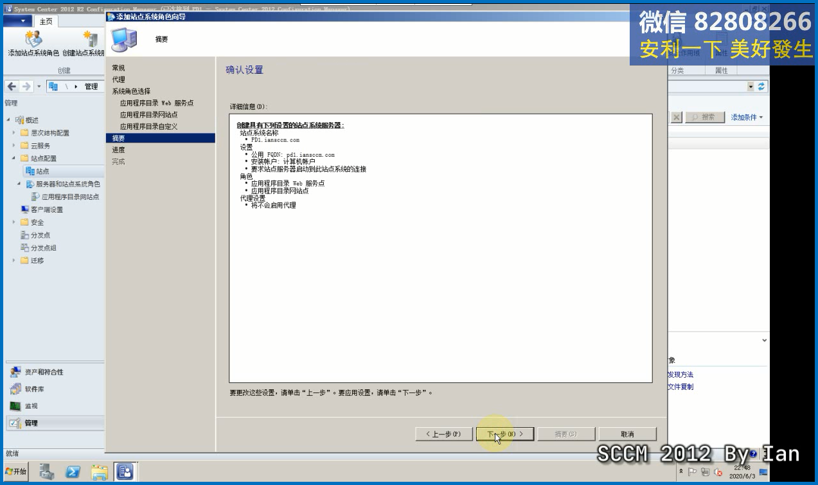Collapse 服务器和站点系统角色 tree node
818x485 pixels.
(19, 184)
